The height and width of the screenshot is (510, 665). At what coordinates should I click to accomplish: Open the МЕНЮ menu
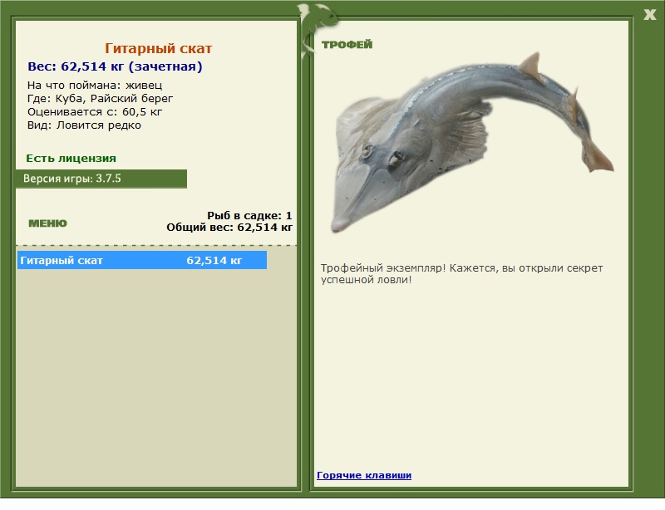coord(47,223)
